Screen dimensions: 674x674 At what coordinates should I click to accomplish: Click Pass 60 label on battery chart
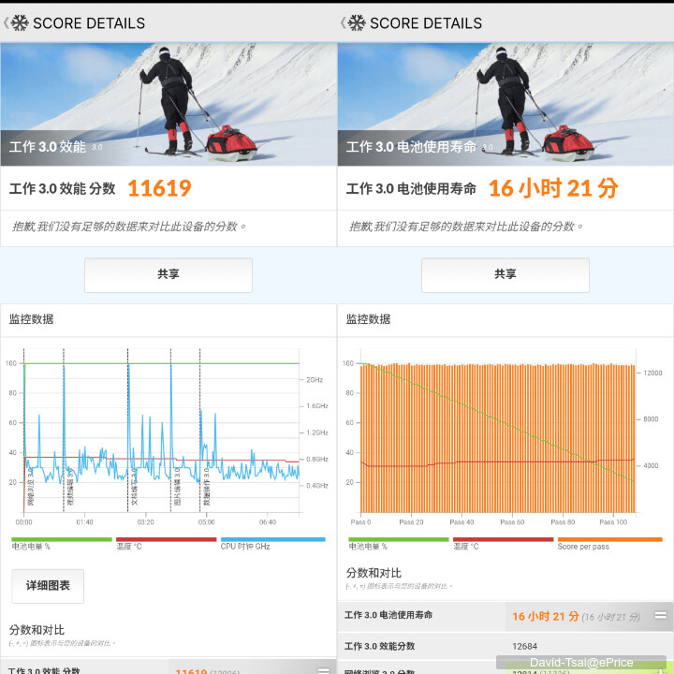pyautogui.click(x=512, y=522)
